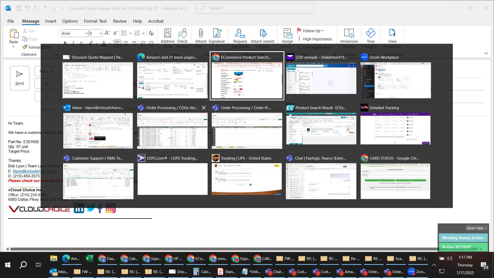Expand the Paste options arrow
494x278 pixels.
pos(13,47)
